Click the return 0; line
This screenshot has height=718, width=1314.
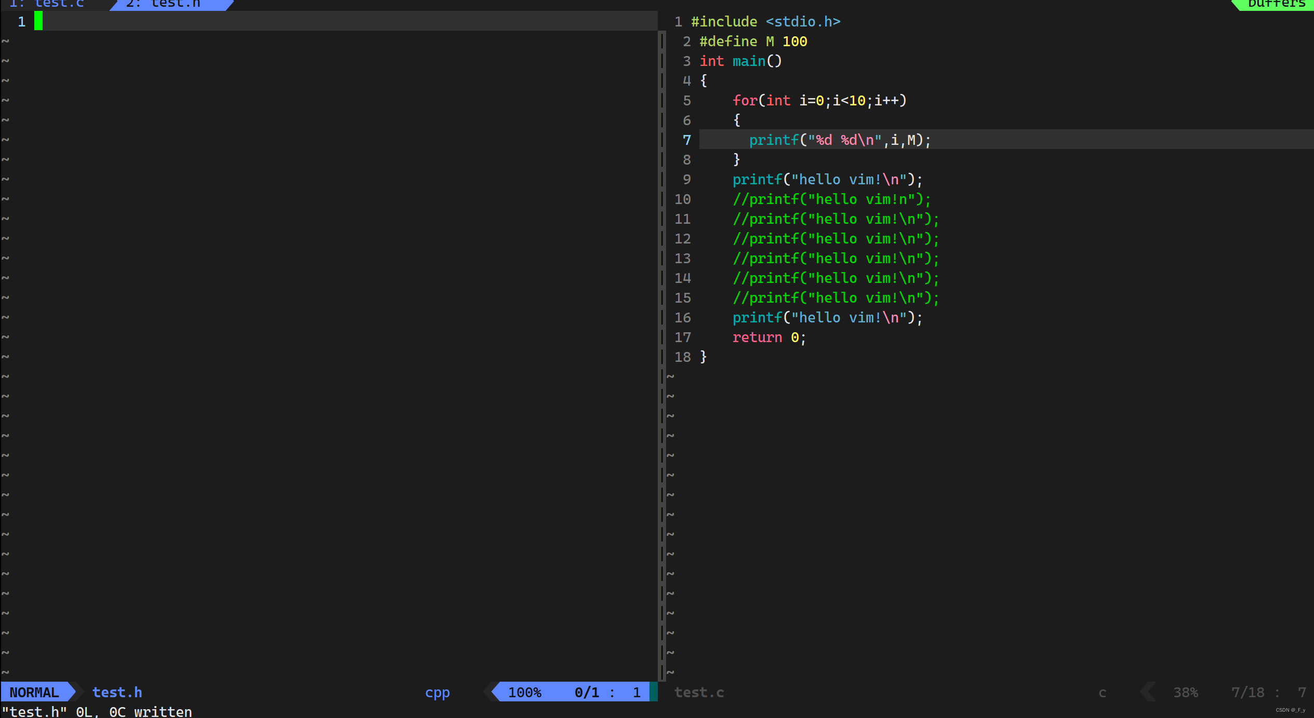click(x=769, y=337)
